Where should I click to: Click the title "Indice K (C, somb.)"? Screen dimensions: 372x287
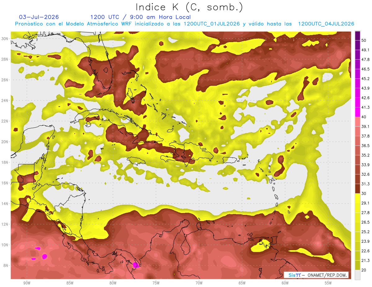pos(189,7)
